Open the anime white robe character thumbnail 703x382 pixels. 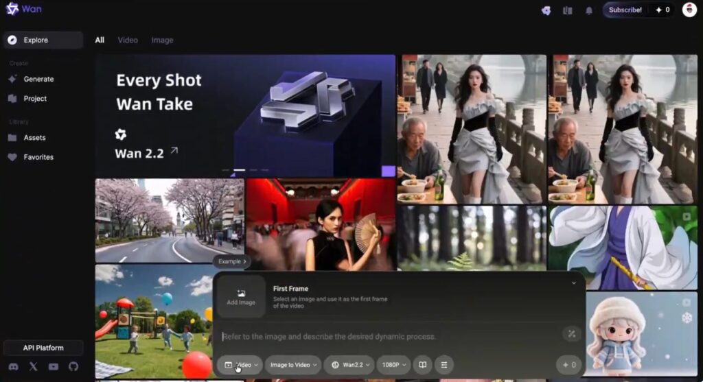pyautogui.click(x=623, y=247)
